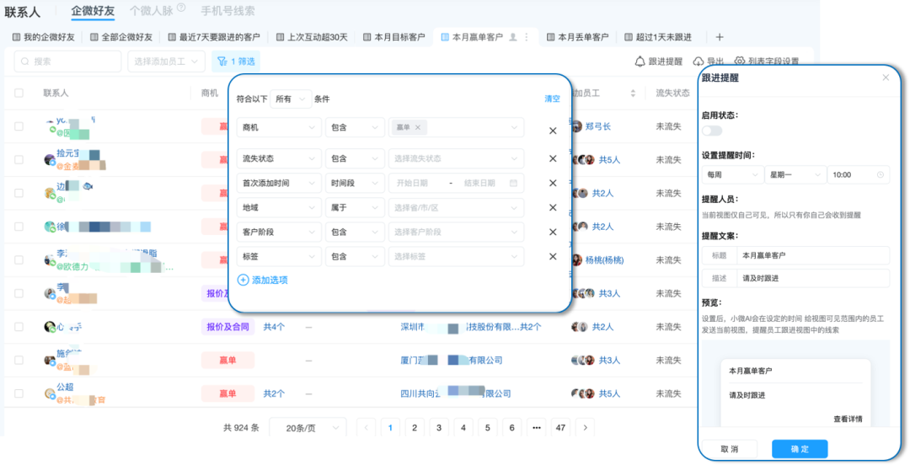Tick the checkbox for the 徐 contact row
Viewport: 910px width, 465px height.
[x=19, y=227]
